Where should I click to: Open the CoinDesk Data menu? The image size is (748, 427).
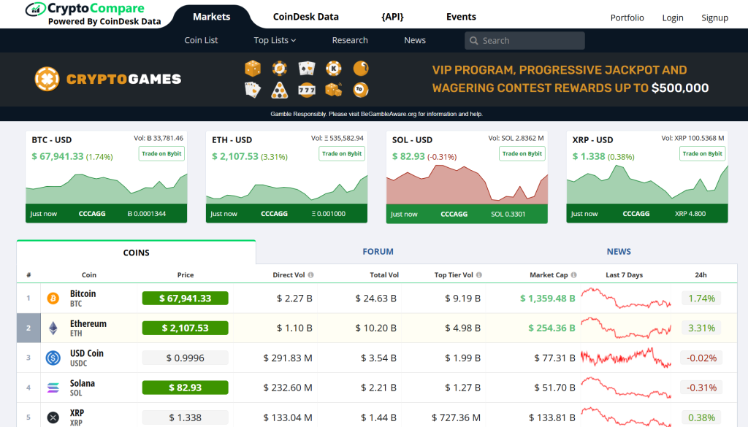pos(305,17)
